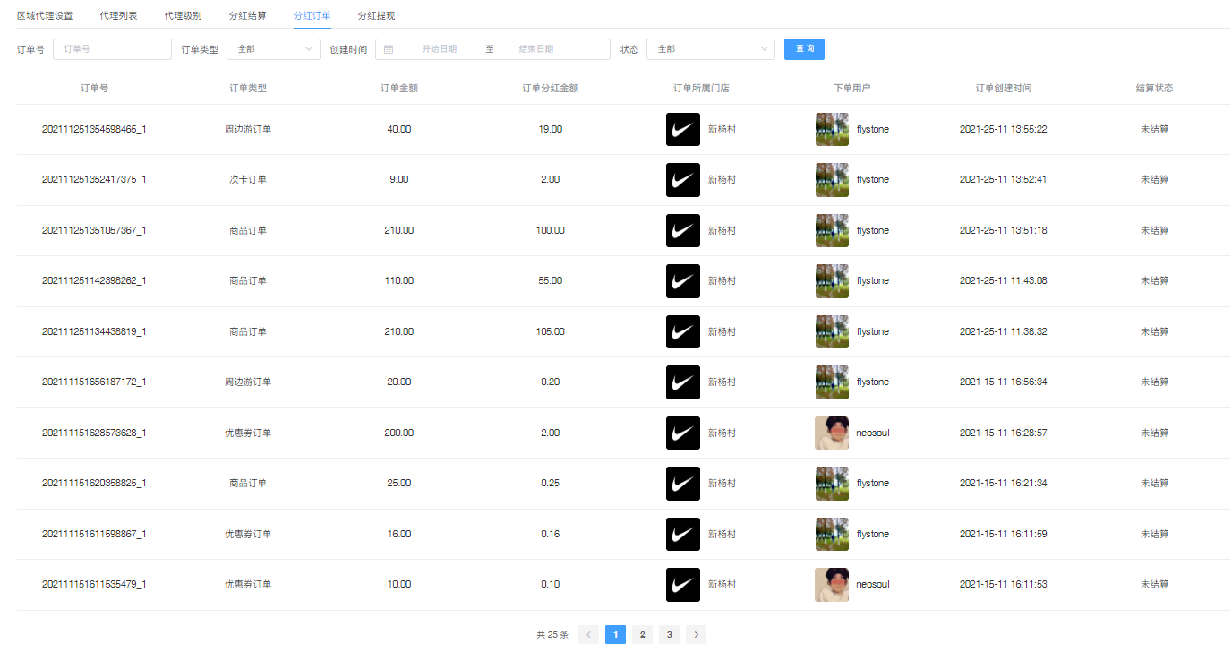1232x652 pixels.
Task: Click flystone avatar in 16:21:34 order row
Action: point(832,484)
